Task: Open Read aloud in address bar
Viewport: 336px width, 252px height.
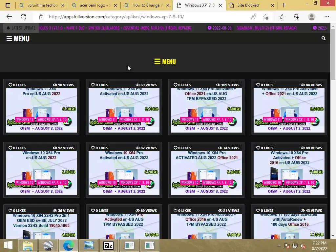Action: pos(254,17)
